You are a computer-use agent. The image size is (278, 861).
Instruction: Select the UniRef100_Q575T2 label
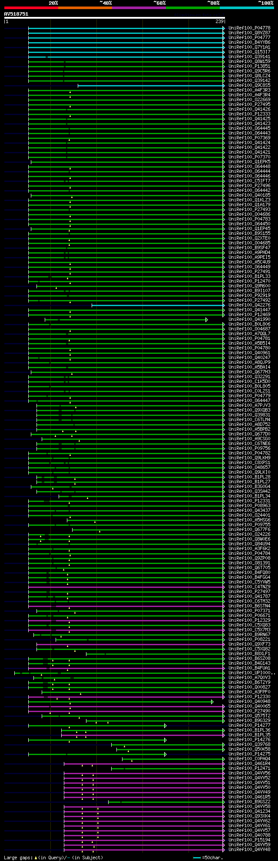(249, 716)
